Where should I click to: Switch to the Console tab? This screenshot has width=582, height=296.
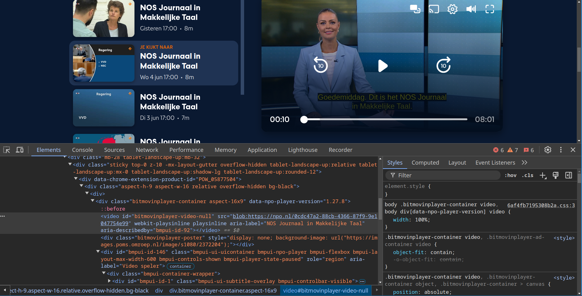[83, 150]
